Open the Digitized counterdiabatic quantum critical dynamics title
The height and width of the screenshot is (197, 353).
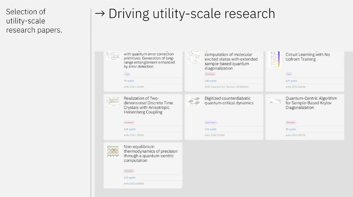[x=229, y=101]
